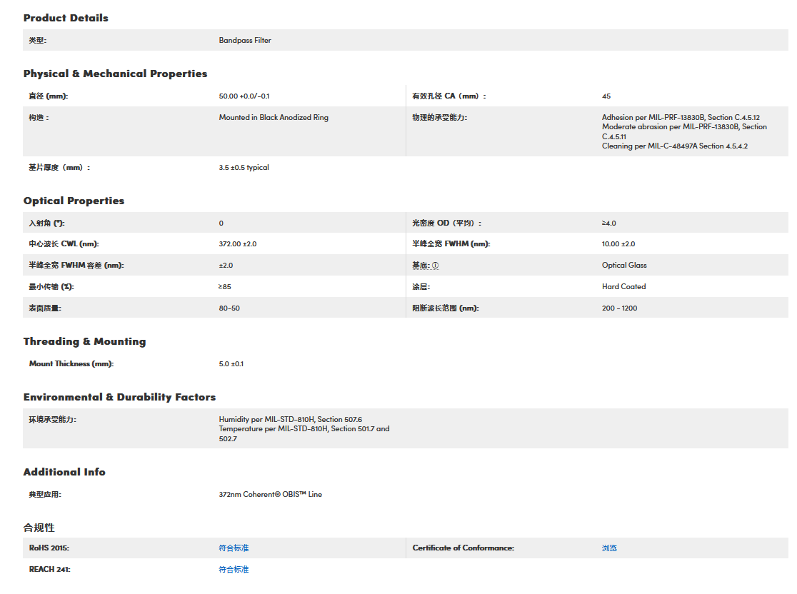
Task: Click the 合规性 section heading
Action: coord(39,528)
